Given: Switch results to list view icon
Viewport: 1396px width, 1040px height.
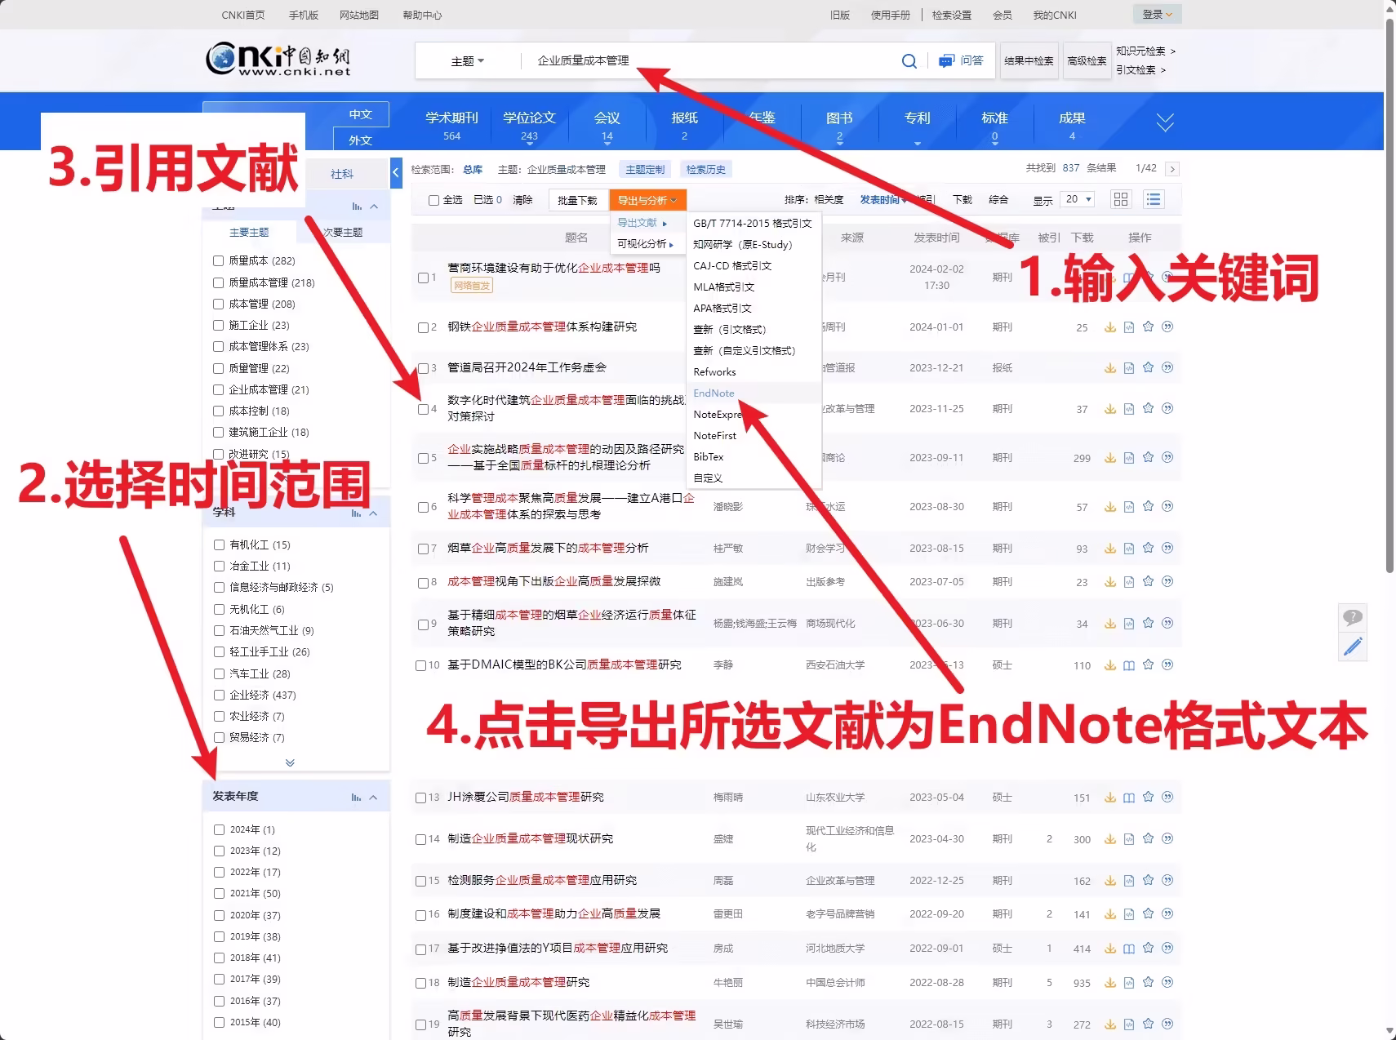Looking at the screenshot, I should click(x=1153, y=200).
